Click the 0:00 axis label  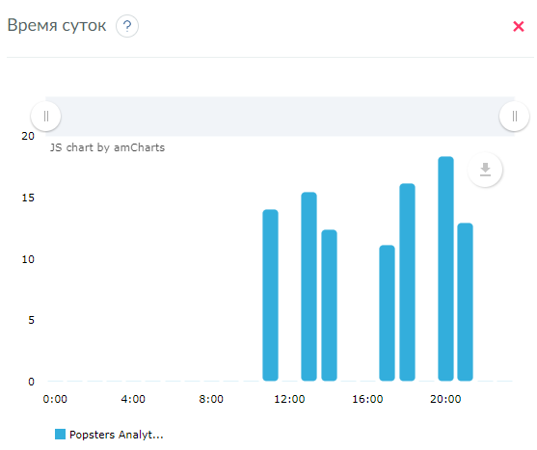click(55, 399)
